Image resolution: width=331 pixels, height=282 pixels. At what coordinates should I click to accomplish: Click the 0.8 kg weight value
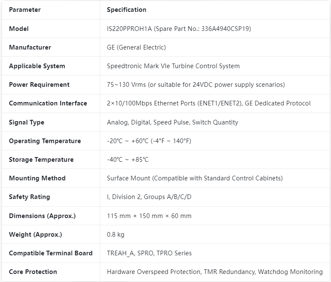pos(115,235)
